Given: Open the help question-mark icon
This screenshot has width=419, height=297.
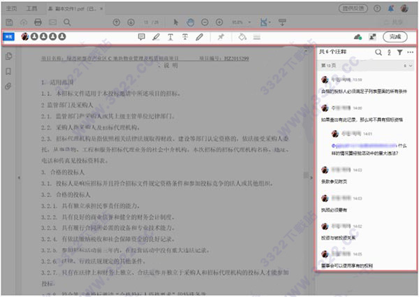Looking at the screenshot, I should pos(377,8).
